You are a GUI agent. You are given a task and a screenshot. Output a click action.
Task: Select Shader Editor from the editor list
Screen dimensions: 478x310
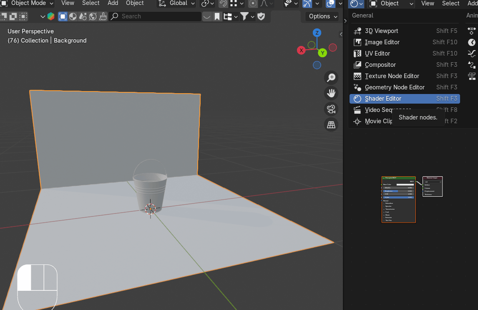[x=383, y=99]
